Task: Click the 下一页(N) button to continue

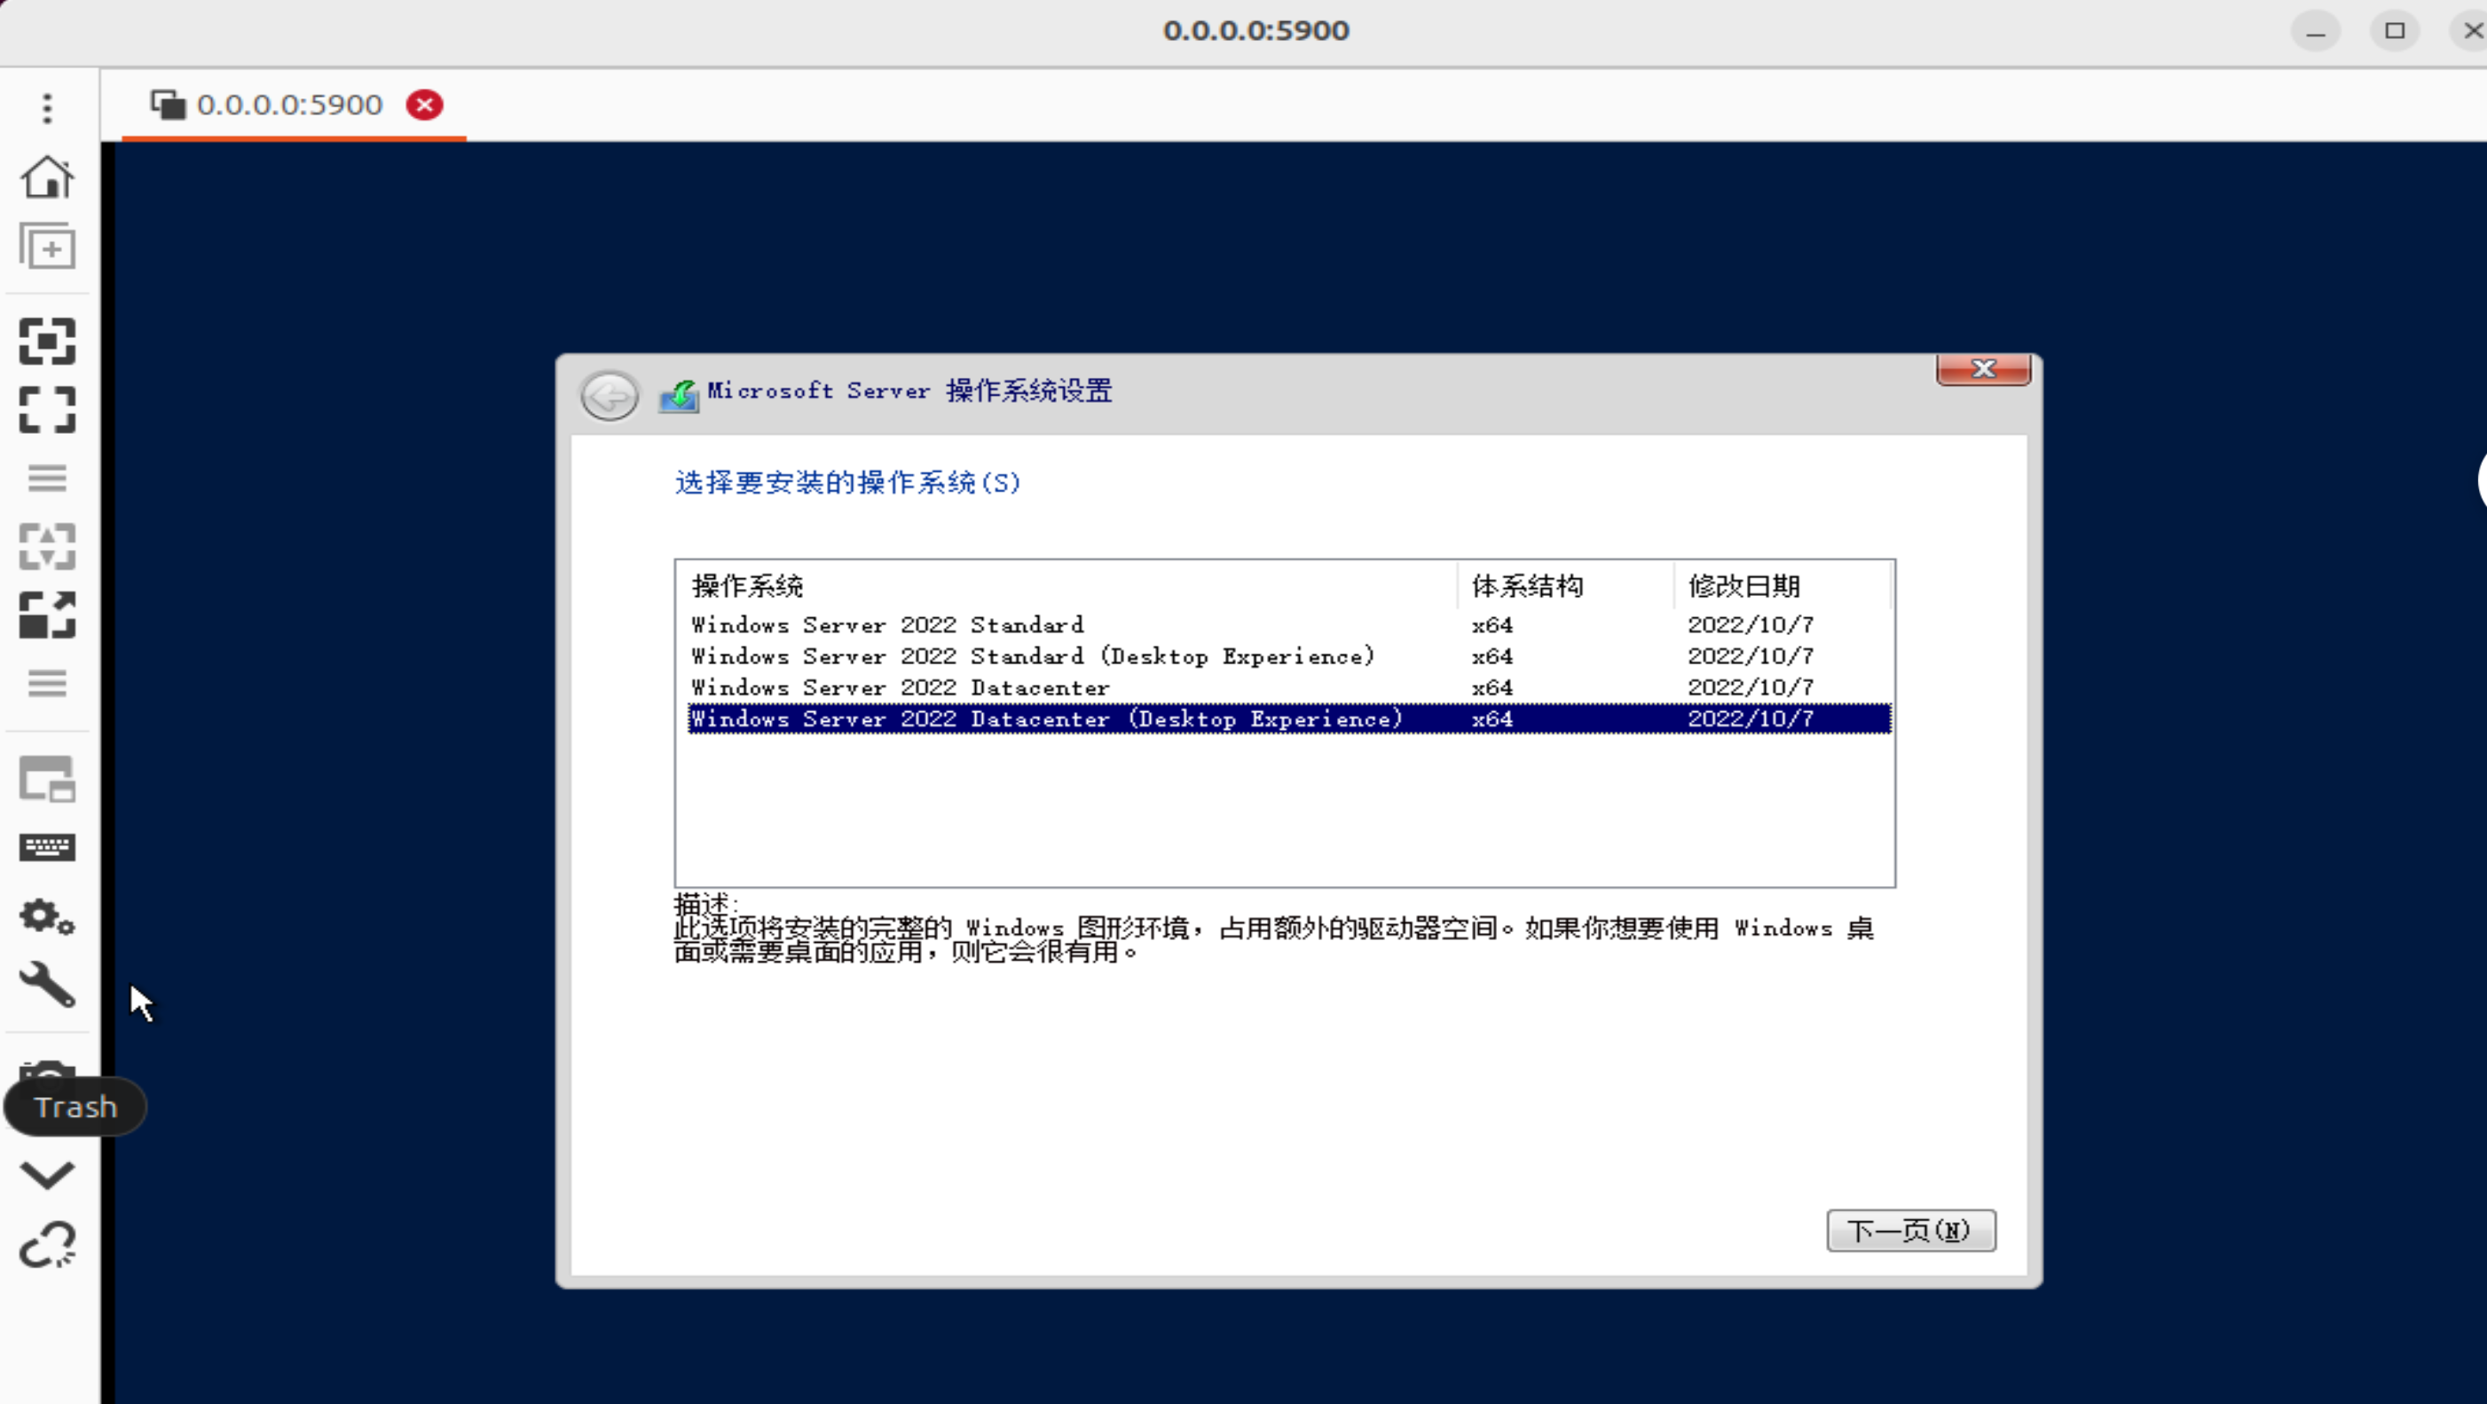Action: point(1910,1229)
